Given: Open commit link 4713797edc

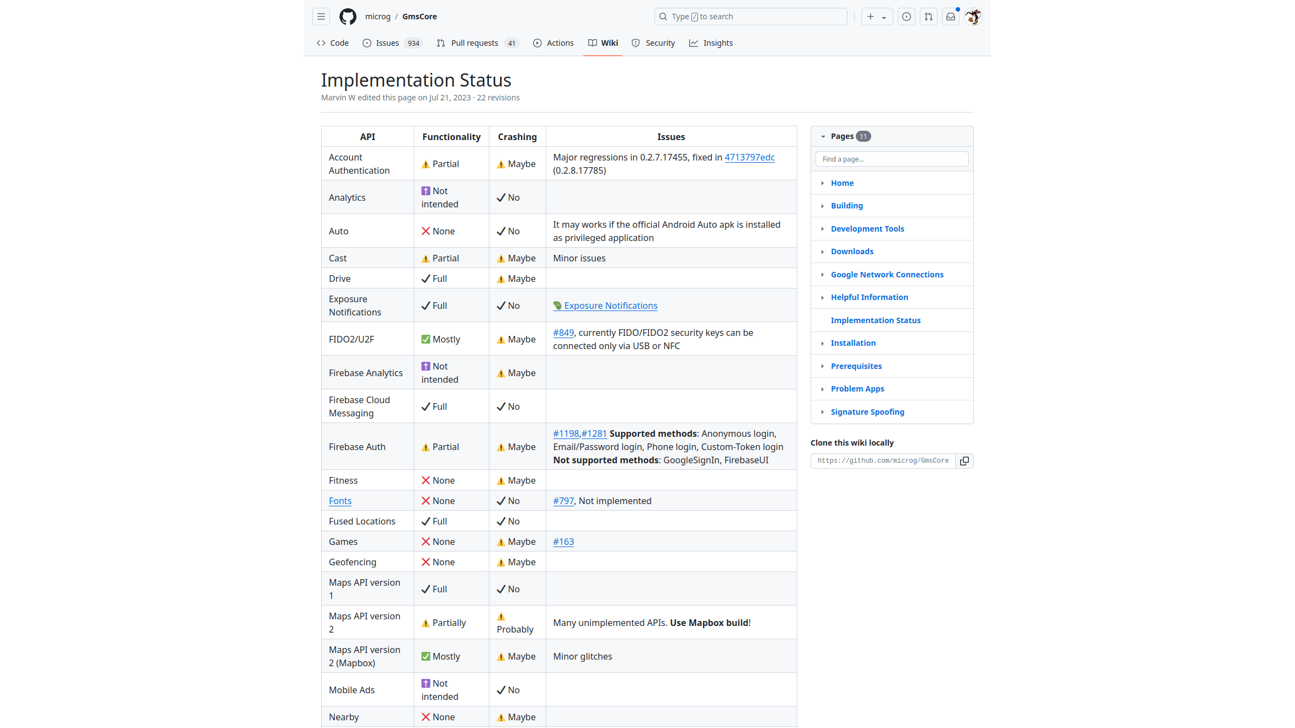Looking at the screenshot, I should point(749,157).
